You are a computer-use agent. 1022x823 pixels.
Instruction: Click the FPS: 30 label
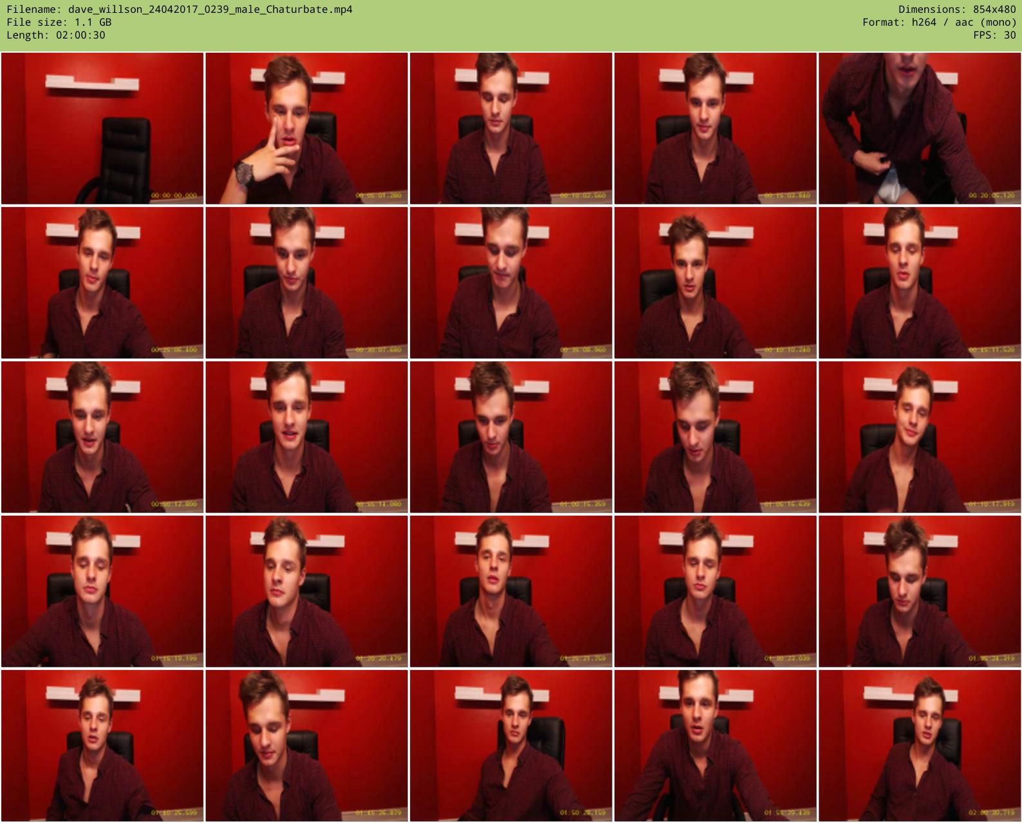pos(994,35)
